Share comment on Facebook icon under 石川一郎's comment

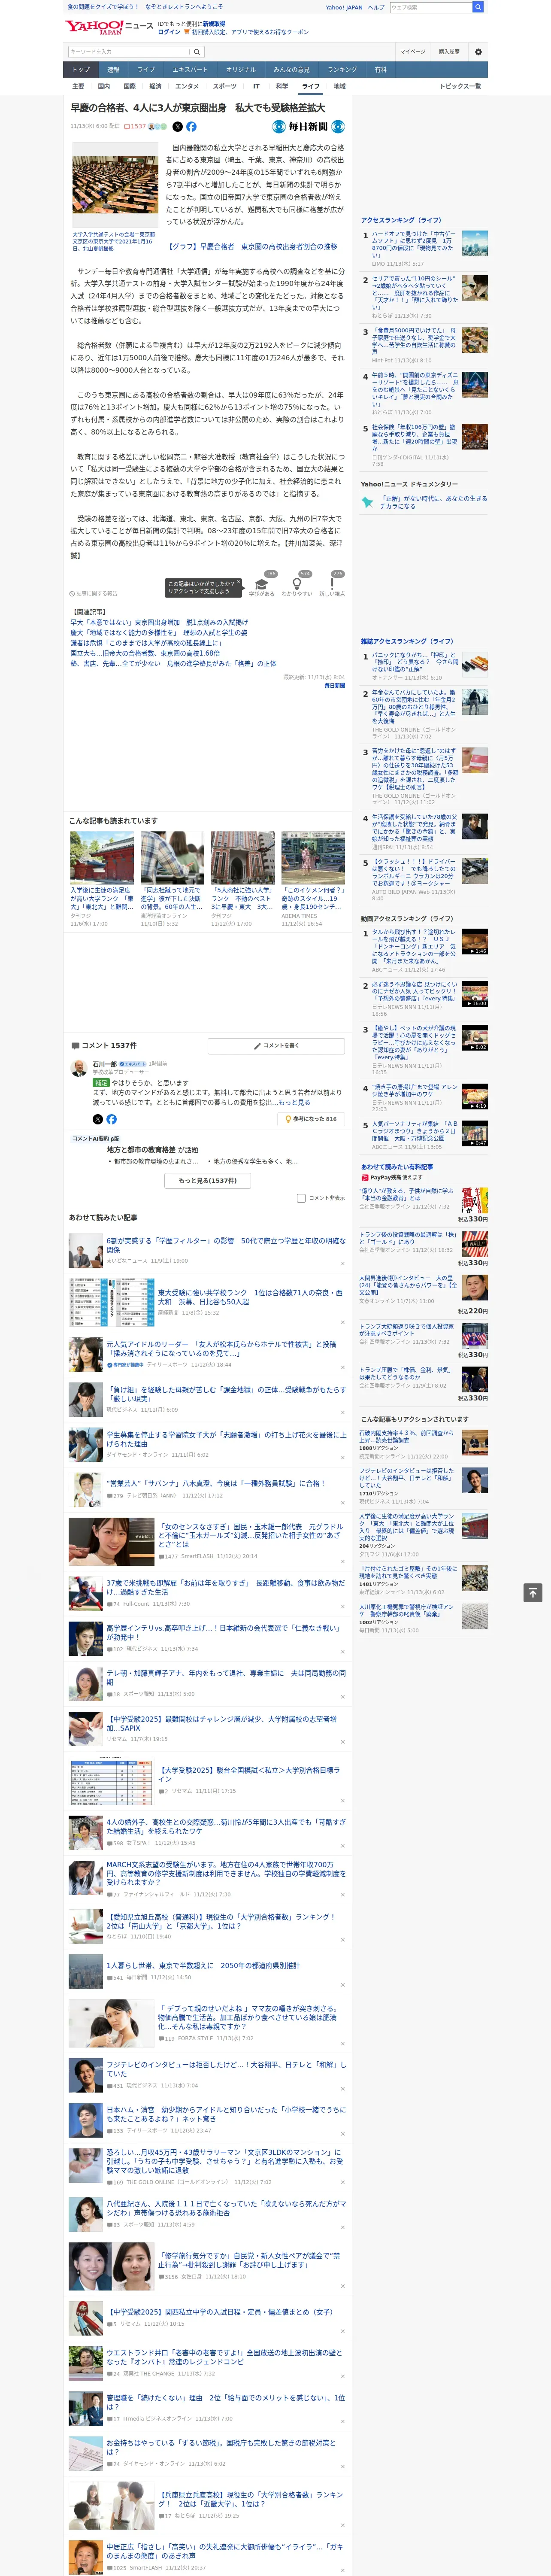coord(111,1119)
